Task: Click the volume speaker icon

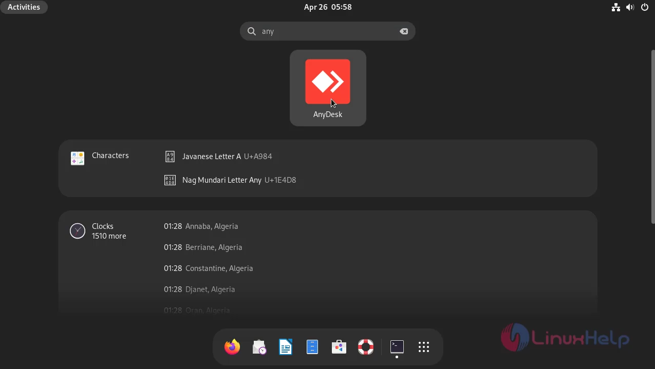Action: point(630,7)
